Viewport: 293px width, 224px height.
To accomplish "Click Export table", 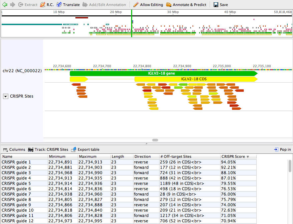I will 85,149.
